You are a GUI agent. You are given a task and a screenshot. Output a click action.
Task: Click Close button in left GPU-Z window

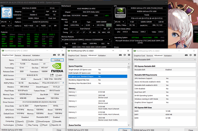[59, 130]
